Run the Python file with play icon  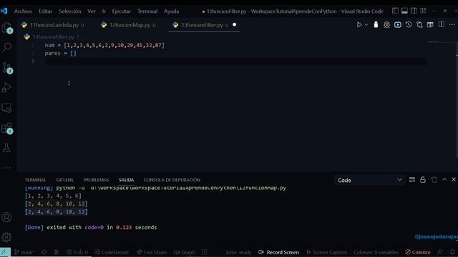click(x=359, y=25)
